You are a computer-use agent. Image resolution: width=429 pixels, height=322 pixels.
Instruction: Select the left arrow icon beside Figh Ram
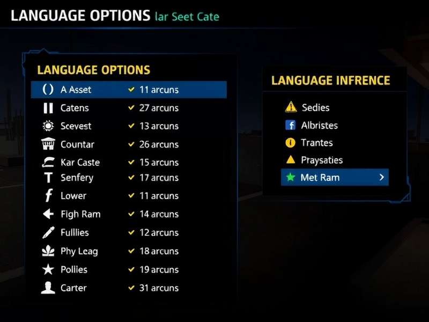coord(48,214)
